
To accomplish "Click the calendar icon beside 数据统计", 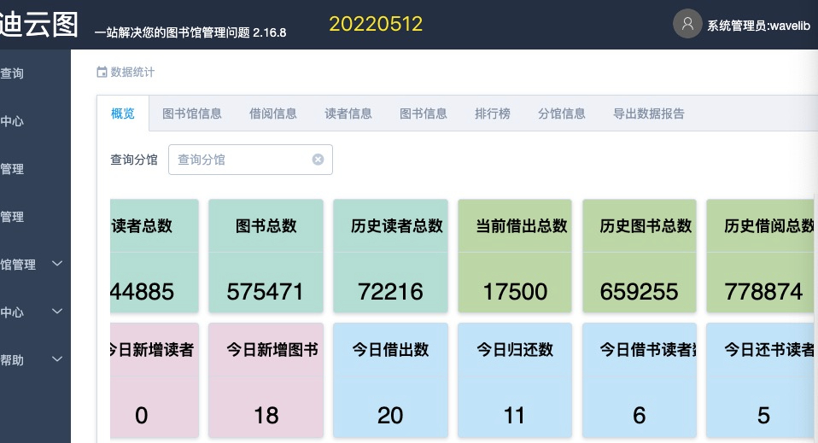I will [x=102, y=73].
